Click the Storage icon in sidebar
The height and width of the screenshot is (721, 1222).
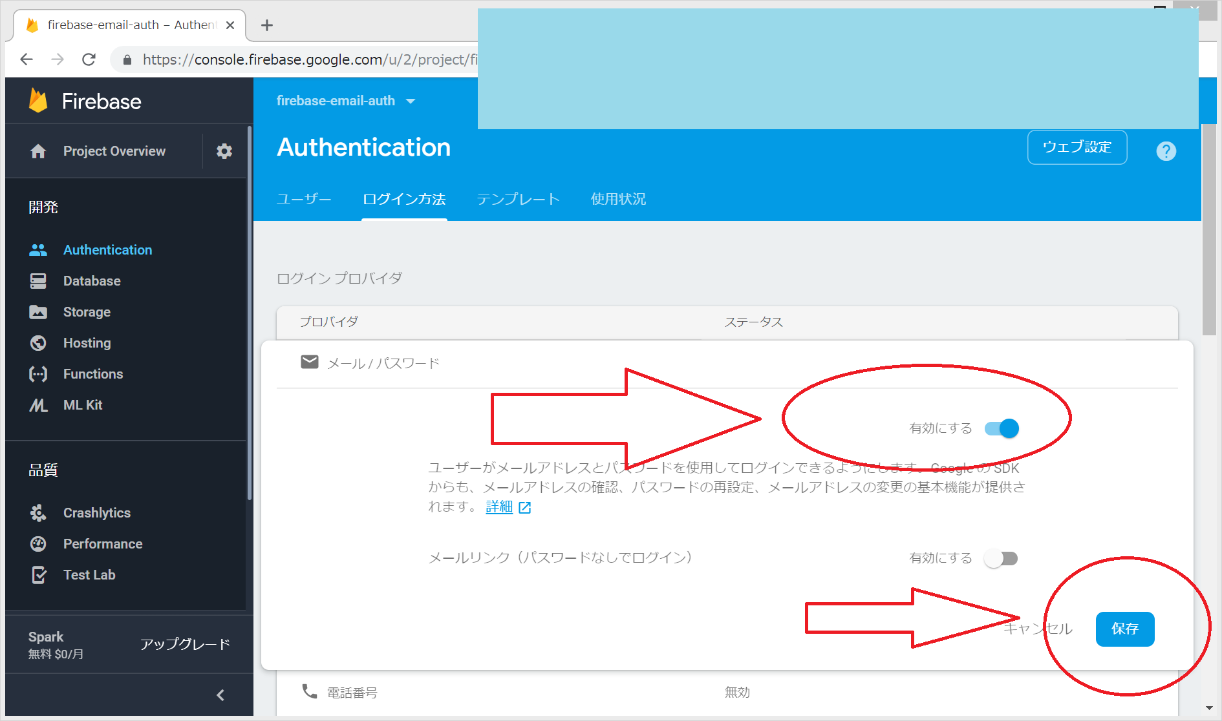pos(38,312)
